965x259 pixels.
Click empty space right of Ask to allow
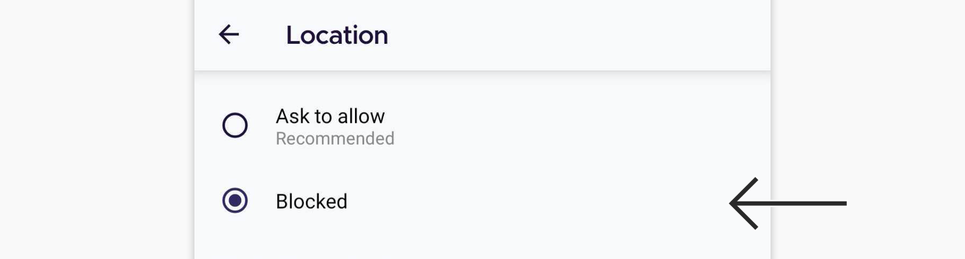tap(576, 126)
